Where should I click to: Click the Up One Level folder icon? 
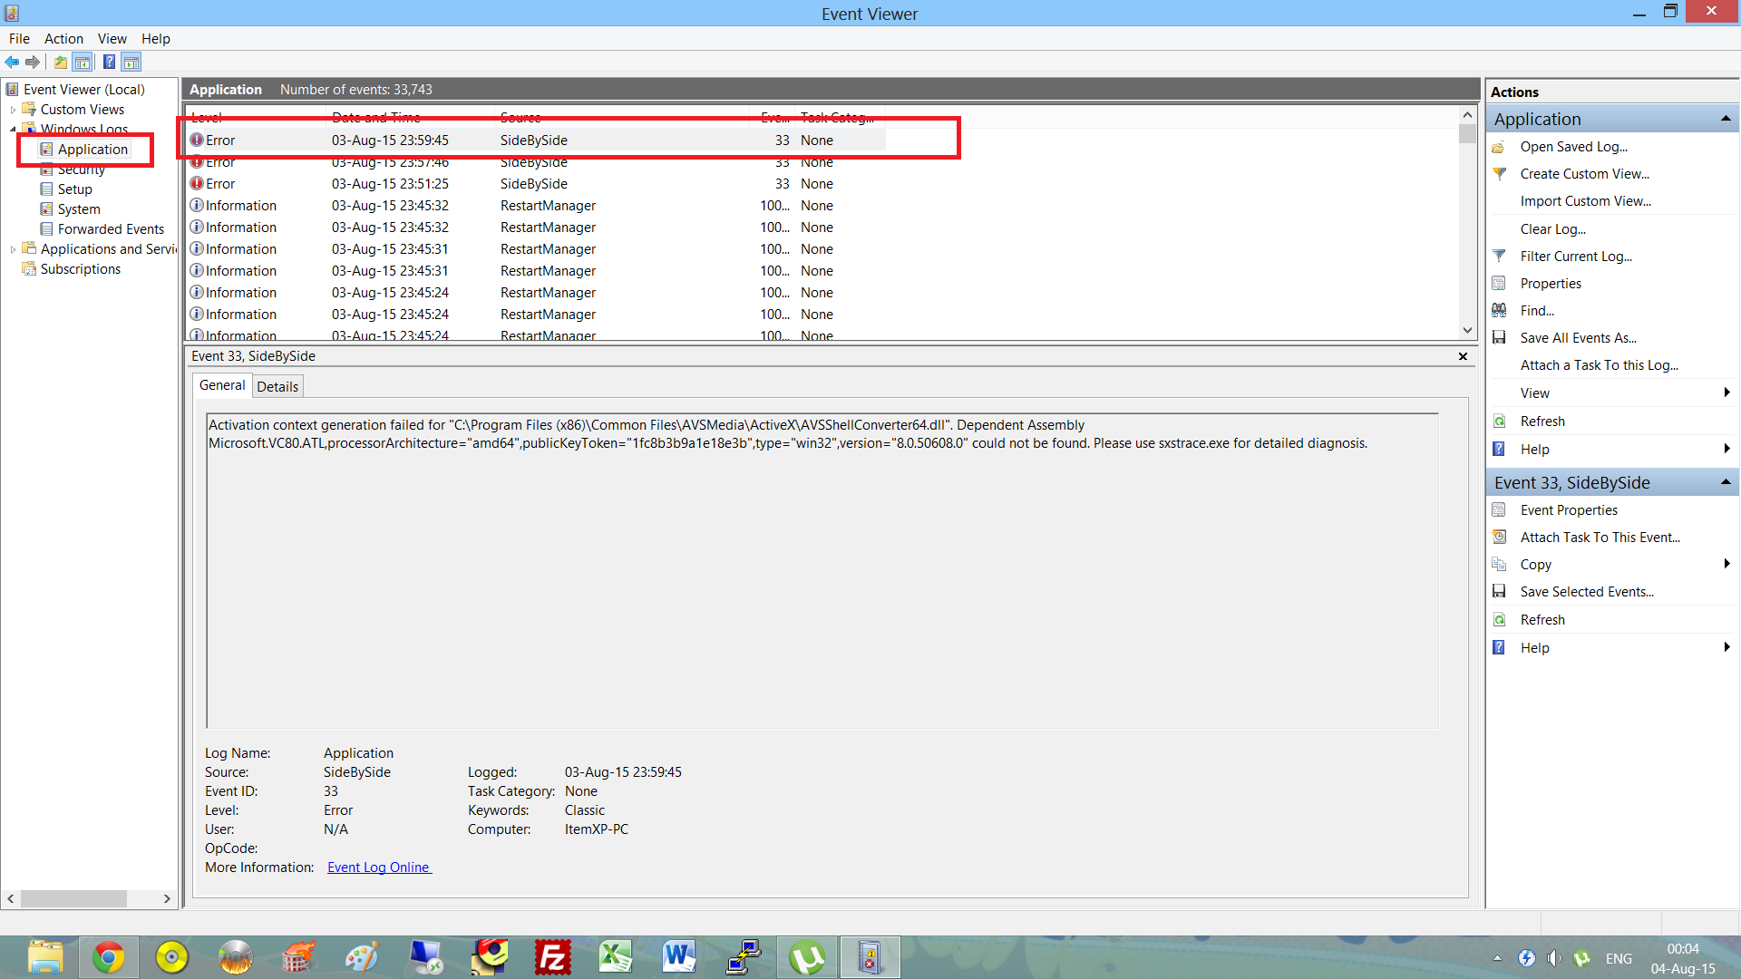coord(60,62)
